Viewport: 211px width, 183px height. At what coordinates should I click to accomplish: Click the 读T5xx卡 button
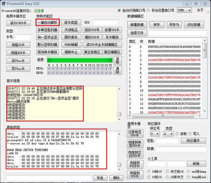click(x=18, y=61)
